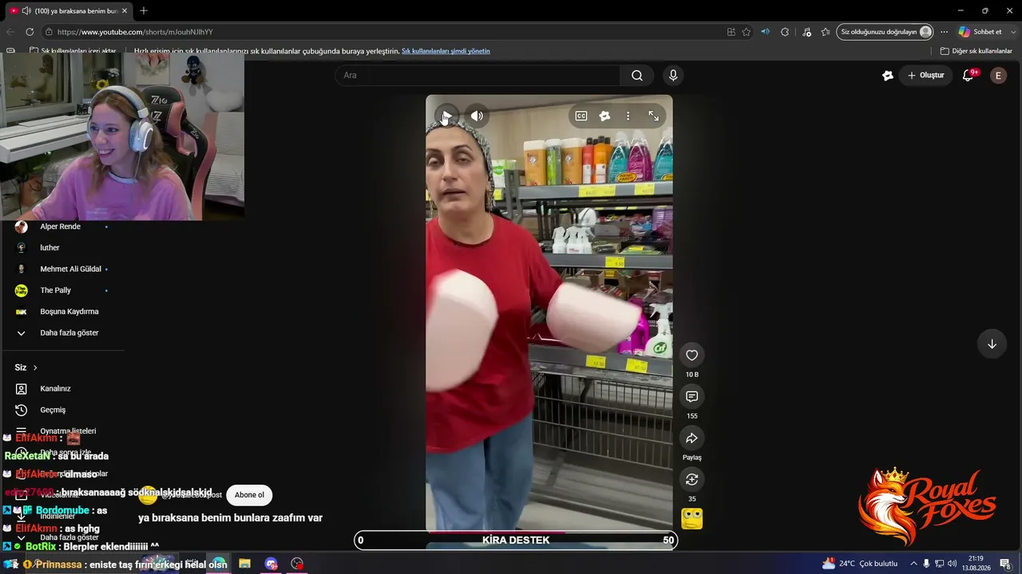The width and height of the screenshot is (1022, 574).
Task: Expand the Siz section chevron
Action: click(35, 368)
